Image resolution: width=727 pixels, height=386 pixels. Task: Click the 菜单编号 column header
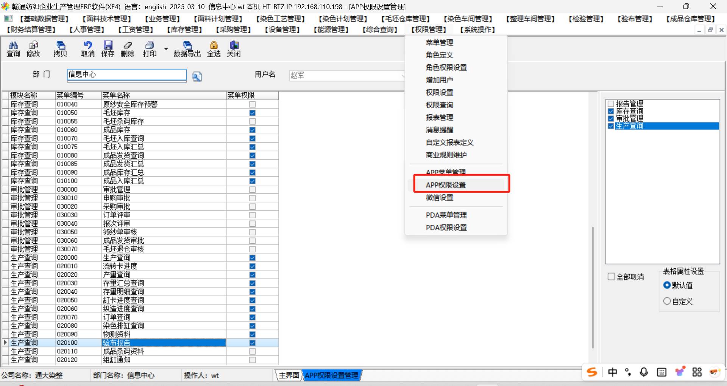78,95
